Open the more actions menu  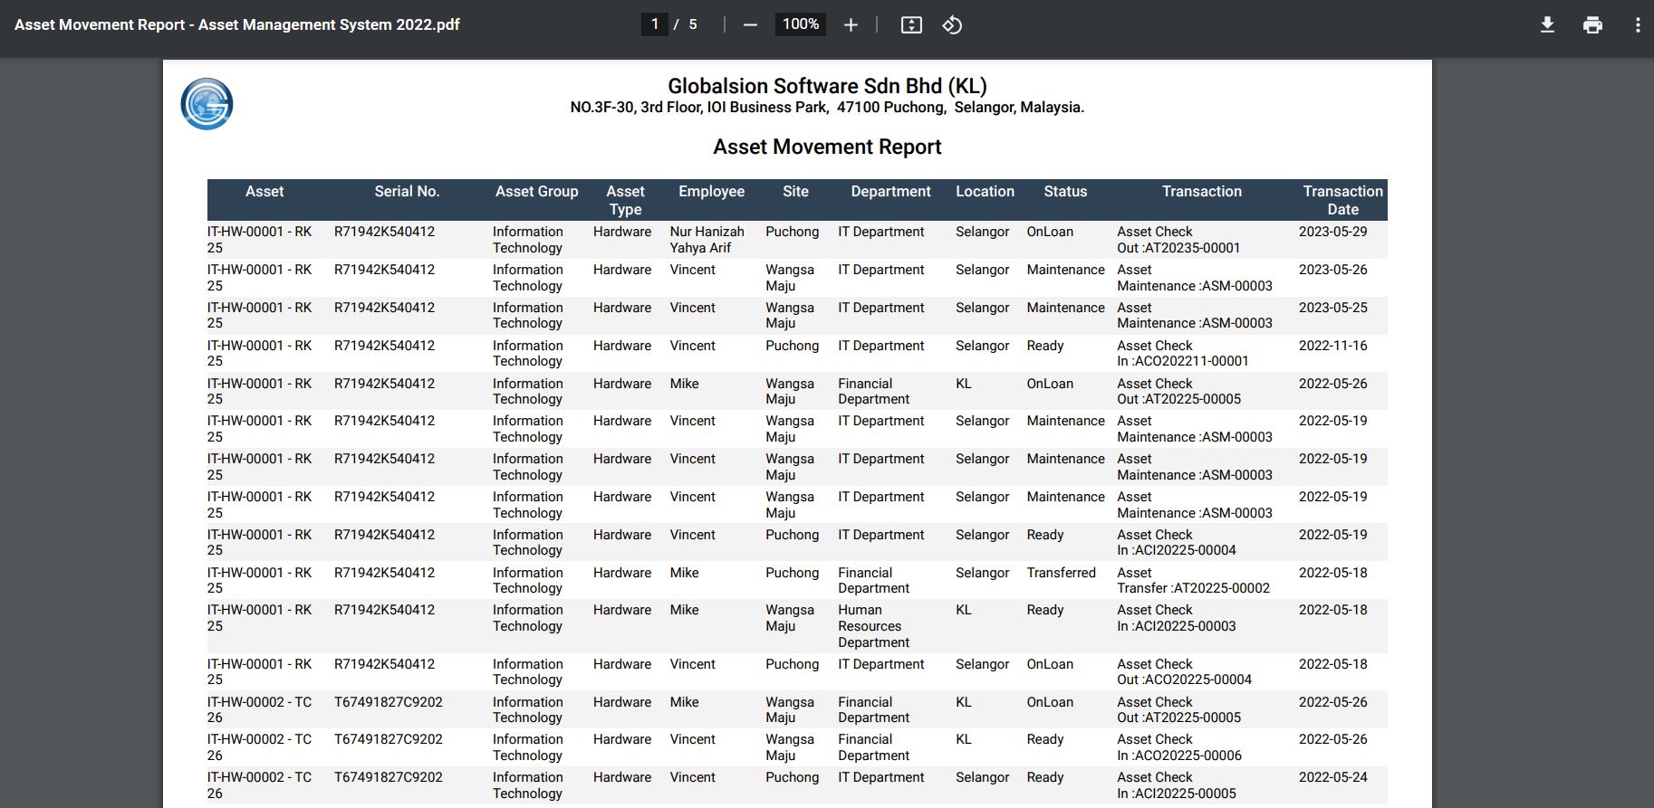tap(1637, 25)
